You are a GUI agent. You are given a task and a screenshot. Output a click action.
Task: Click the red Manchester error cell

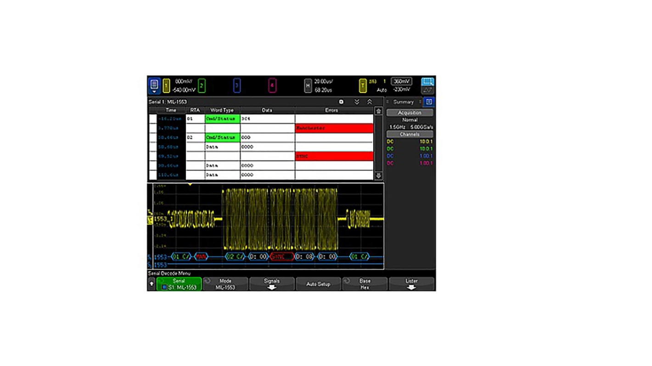[334, 128]
